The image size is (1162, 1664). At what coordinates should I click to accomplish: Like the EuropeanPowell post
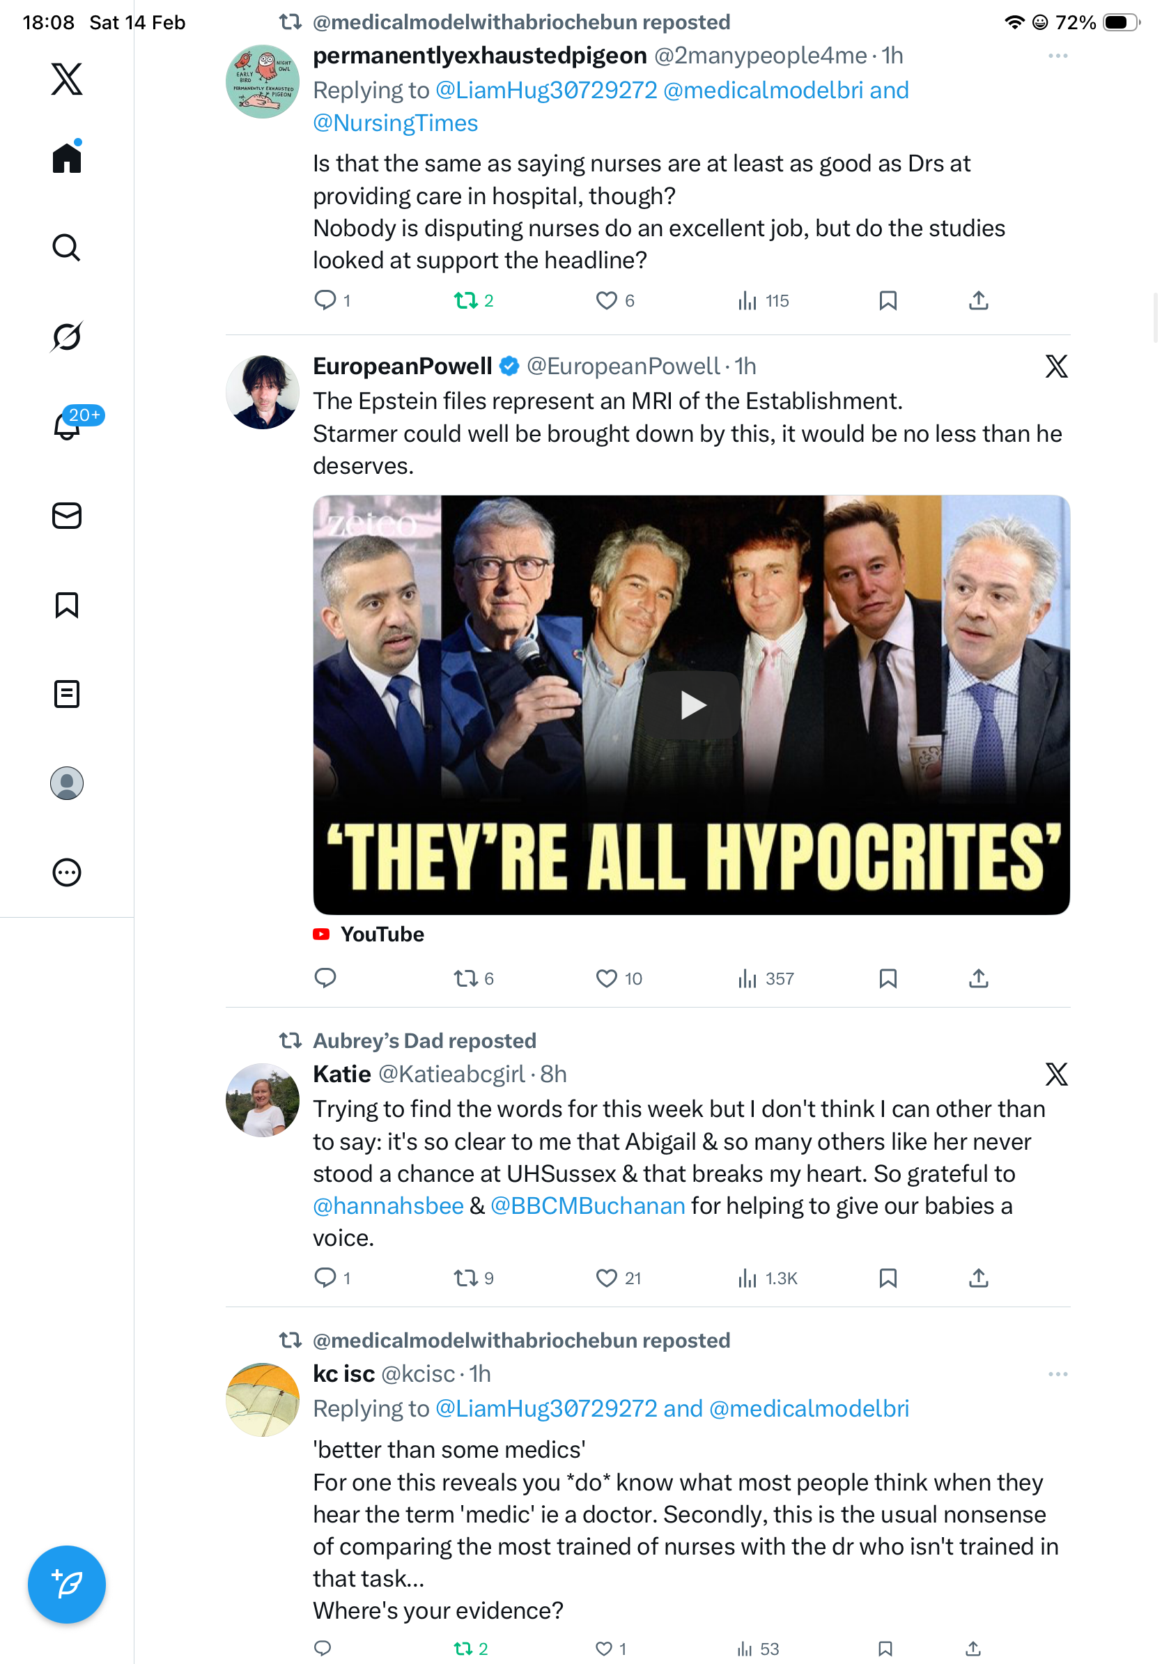pos(606,978)
